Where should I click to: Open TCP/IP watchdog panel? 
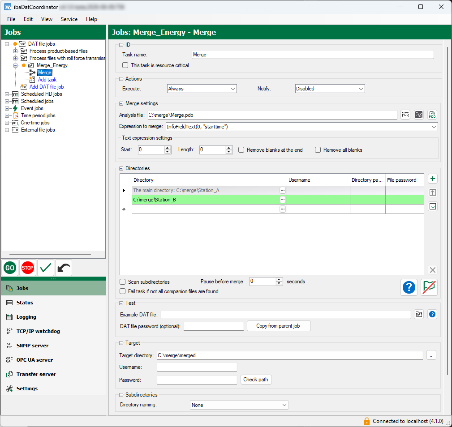point(53,331)
